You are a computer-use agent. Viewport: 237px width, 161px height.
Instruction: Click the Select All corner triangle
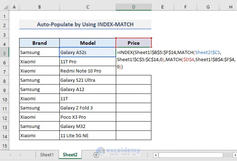6,7
